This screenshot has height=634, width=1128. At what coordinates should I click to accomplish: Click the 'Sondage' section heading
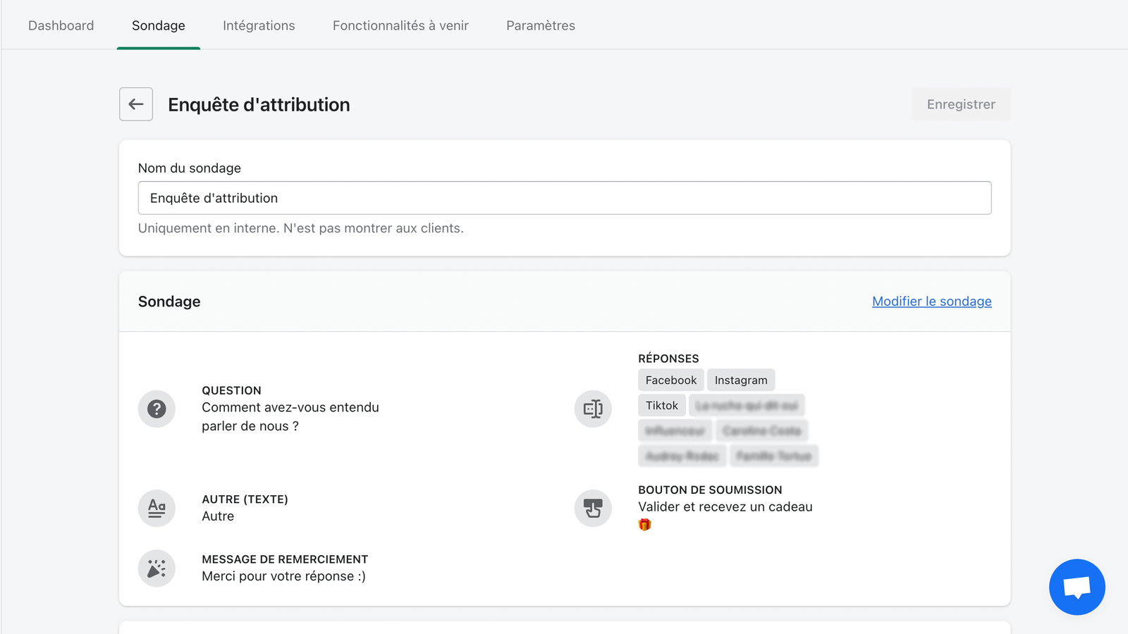(x=169, y=302)
